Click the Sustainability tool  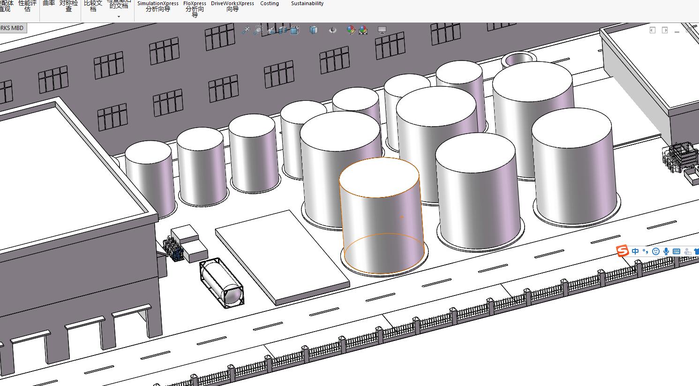click(x=307, y=3)
